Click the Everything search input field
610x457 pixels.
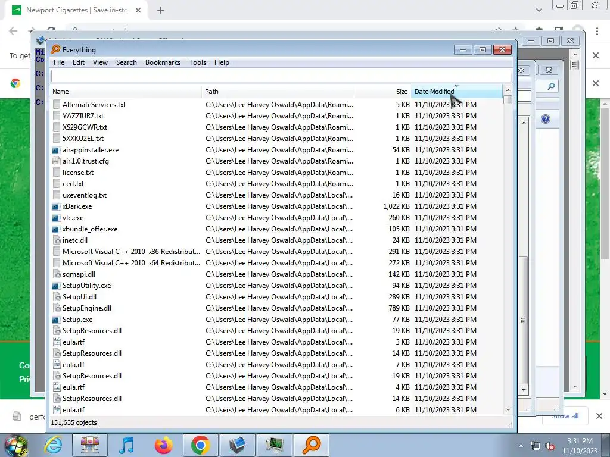281,76
